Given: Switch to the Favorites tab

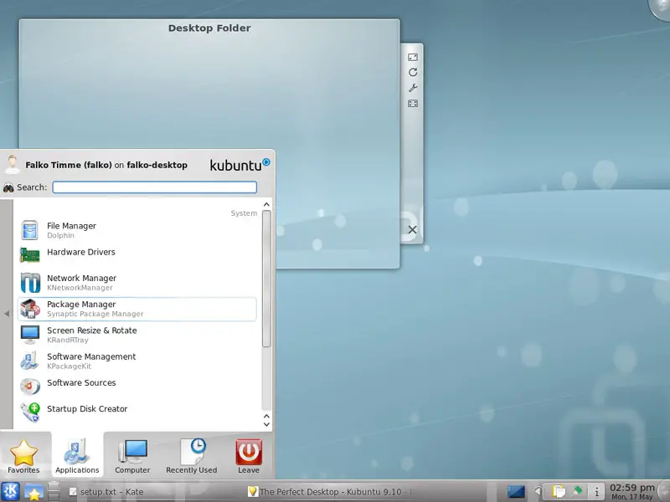Looking at the screenshot, I should 24,456.
